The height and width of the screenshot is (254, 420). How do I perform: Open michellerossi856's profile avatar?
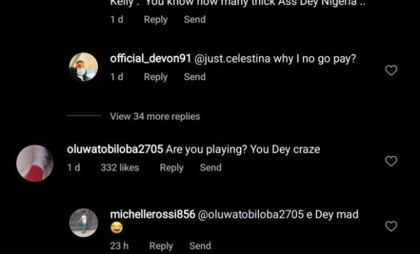pos(83,223)
